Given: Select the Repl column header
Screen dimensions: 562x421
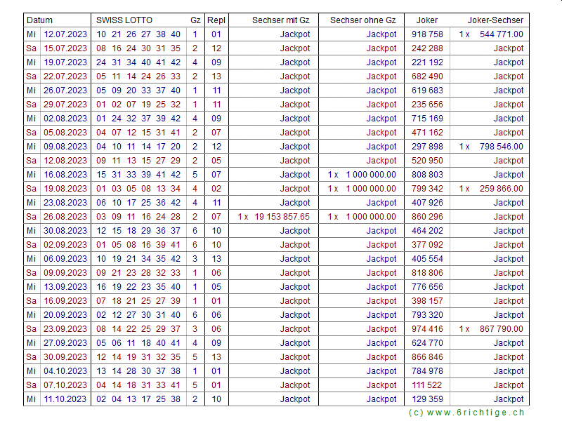Looking at the screenshot, I should tap(216, 20).
